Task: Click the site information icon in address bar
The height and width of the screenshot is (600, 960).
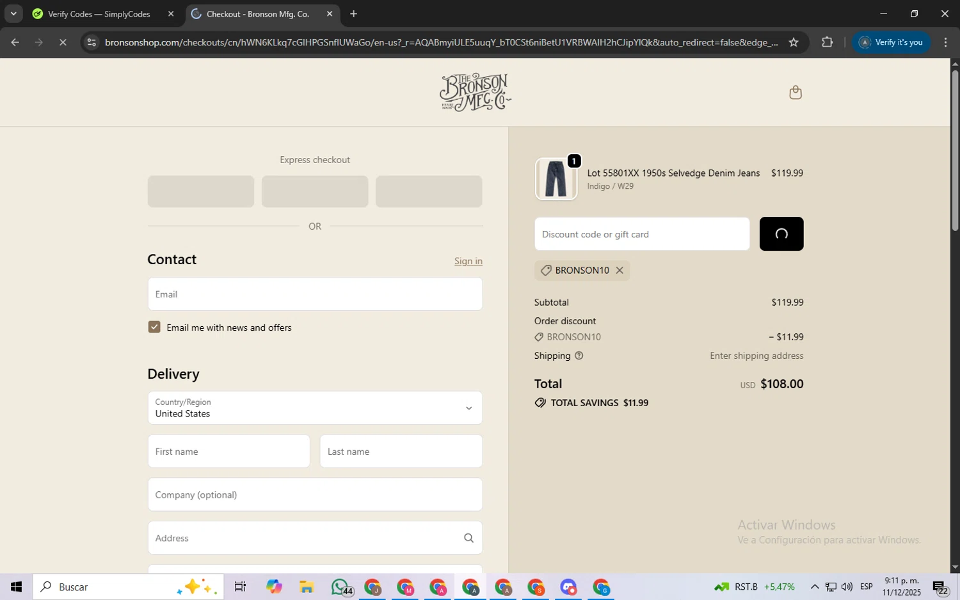Action: tap(92, 42)
